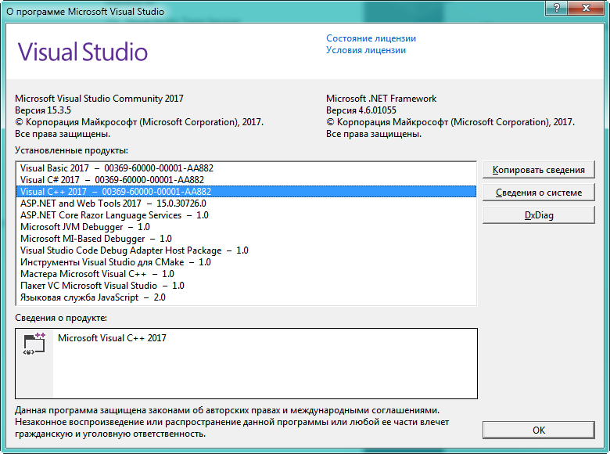Click the Версия 4.6.01055 text

tap(361, 110)
